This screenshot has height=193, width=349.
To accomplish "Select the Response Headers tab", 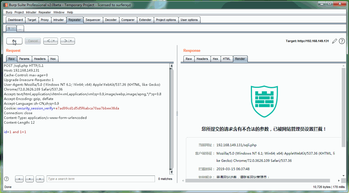I will [202, 59].
